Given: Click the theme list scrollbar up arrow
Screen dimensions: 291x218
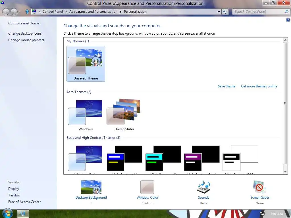Looking at the screenshot, I should tap(285, 40).
